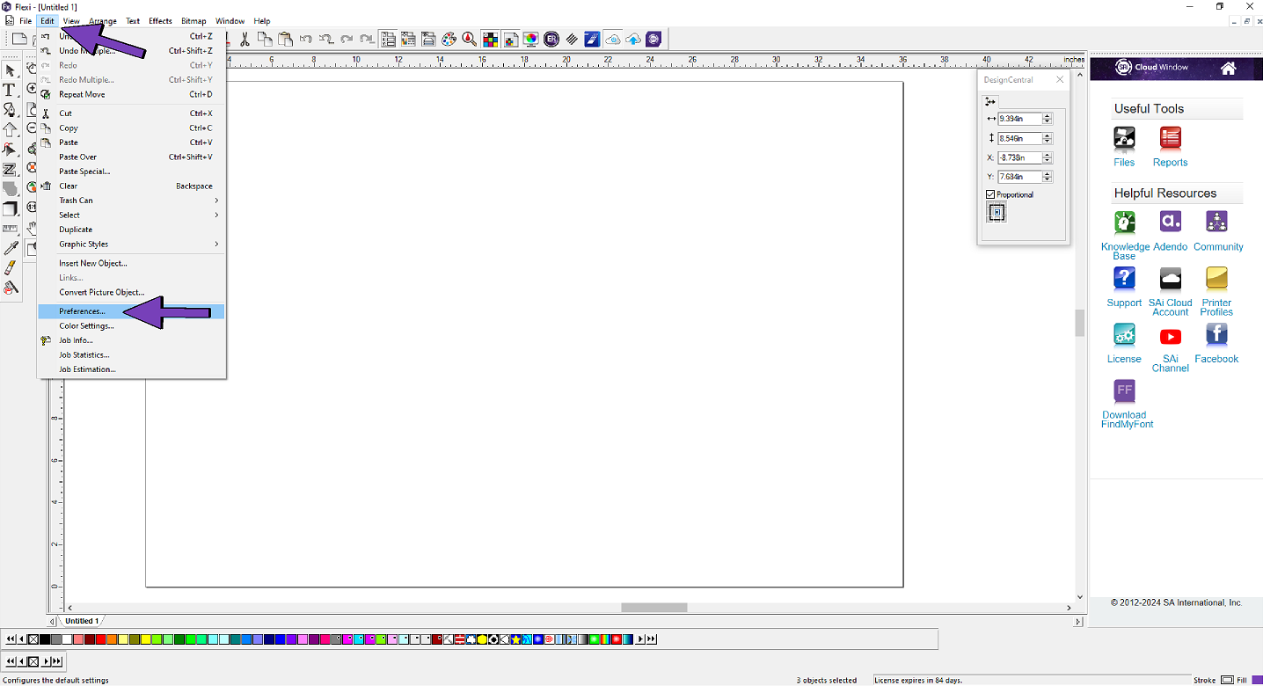This screenshot has width=1263, height=686.
Task: Close the DesignCentral panel
Action: (x=1060, y=79)
